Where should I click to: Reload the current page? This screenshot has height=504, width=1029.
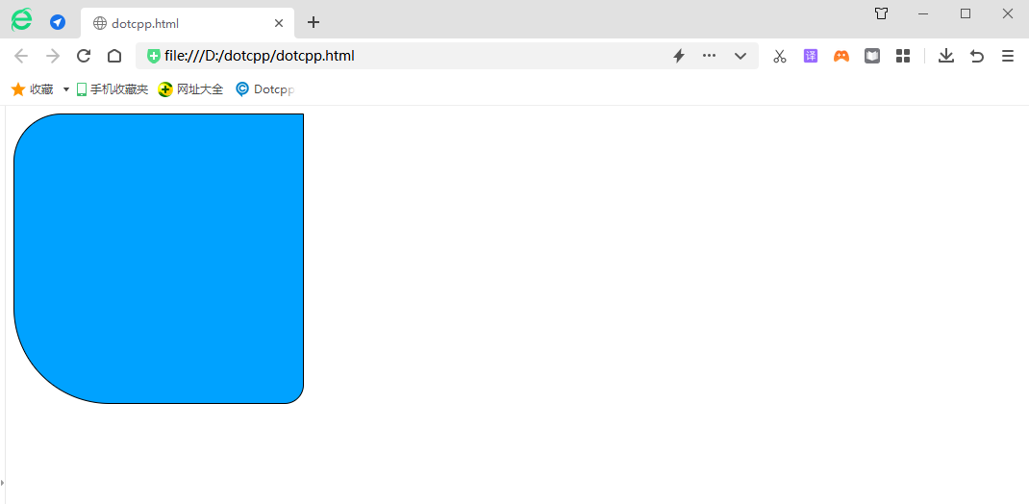coord(84,56)
